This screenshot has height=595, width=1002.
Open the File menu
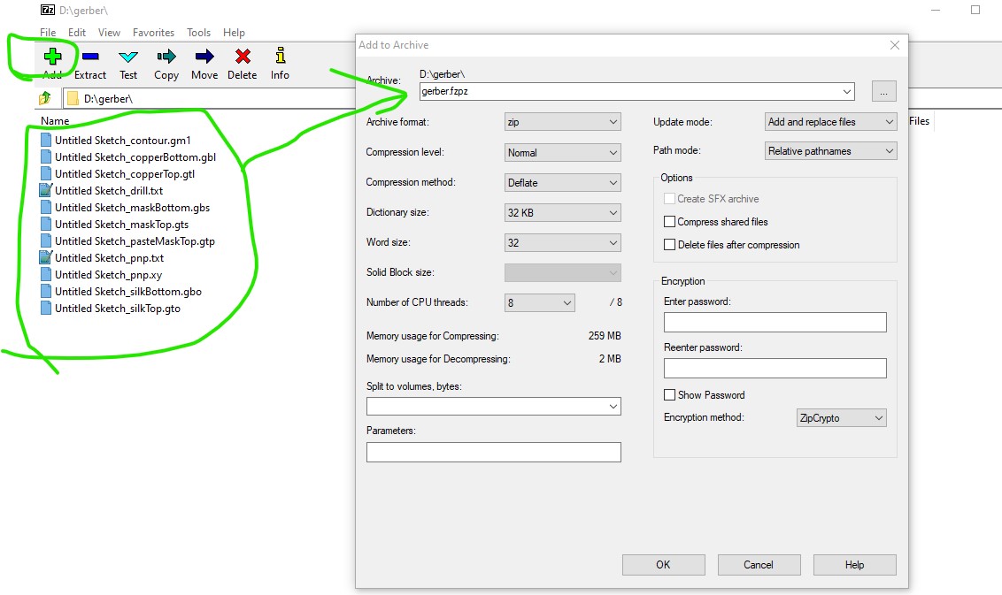pos(47,33)
